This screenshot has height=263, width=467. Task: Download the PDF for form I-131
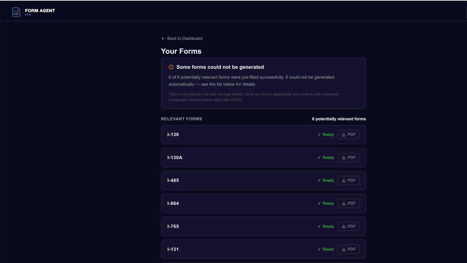tap(348, 249)
